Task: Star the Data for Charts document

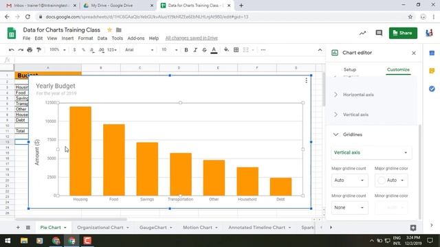Action: (109, 30)
